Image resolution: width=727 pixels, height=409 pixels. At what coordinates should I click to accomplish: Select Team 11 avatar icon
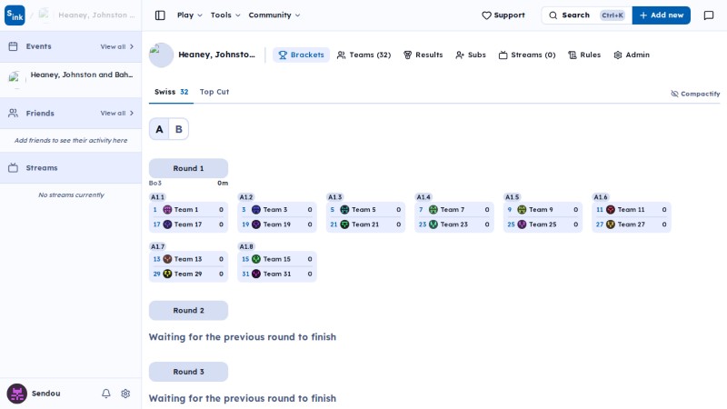pos(611,210)
